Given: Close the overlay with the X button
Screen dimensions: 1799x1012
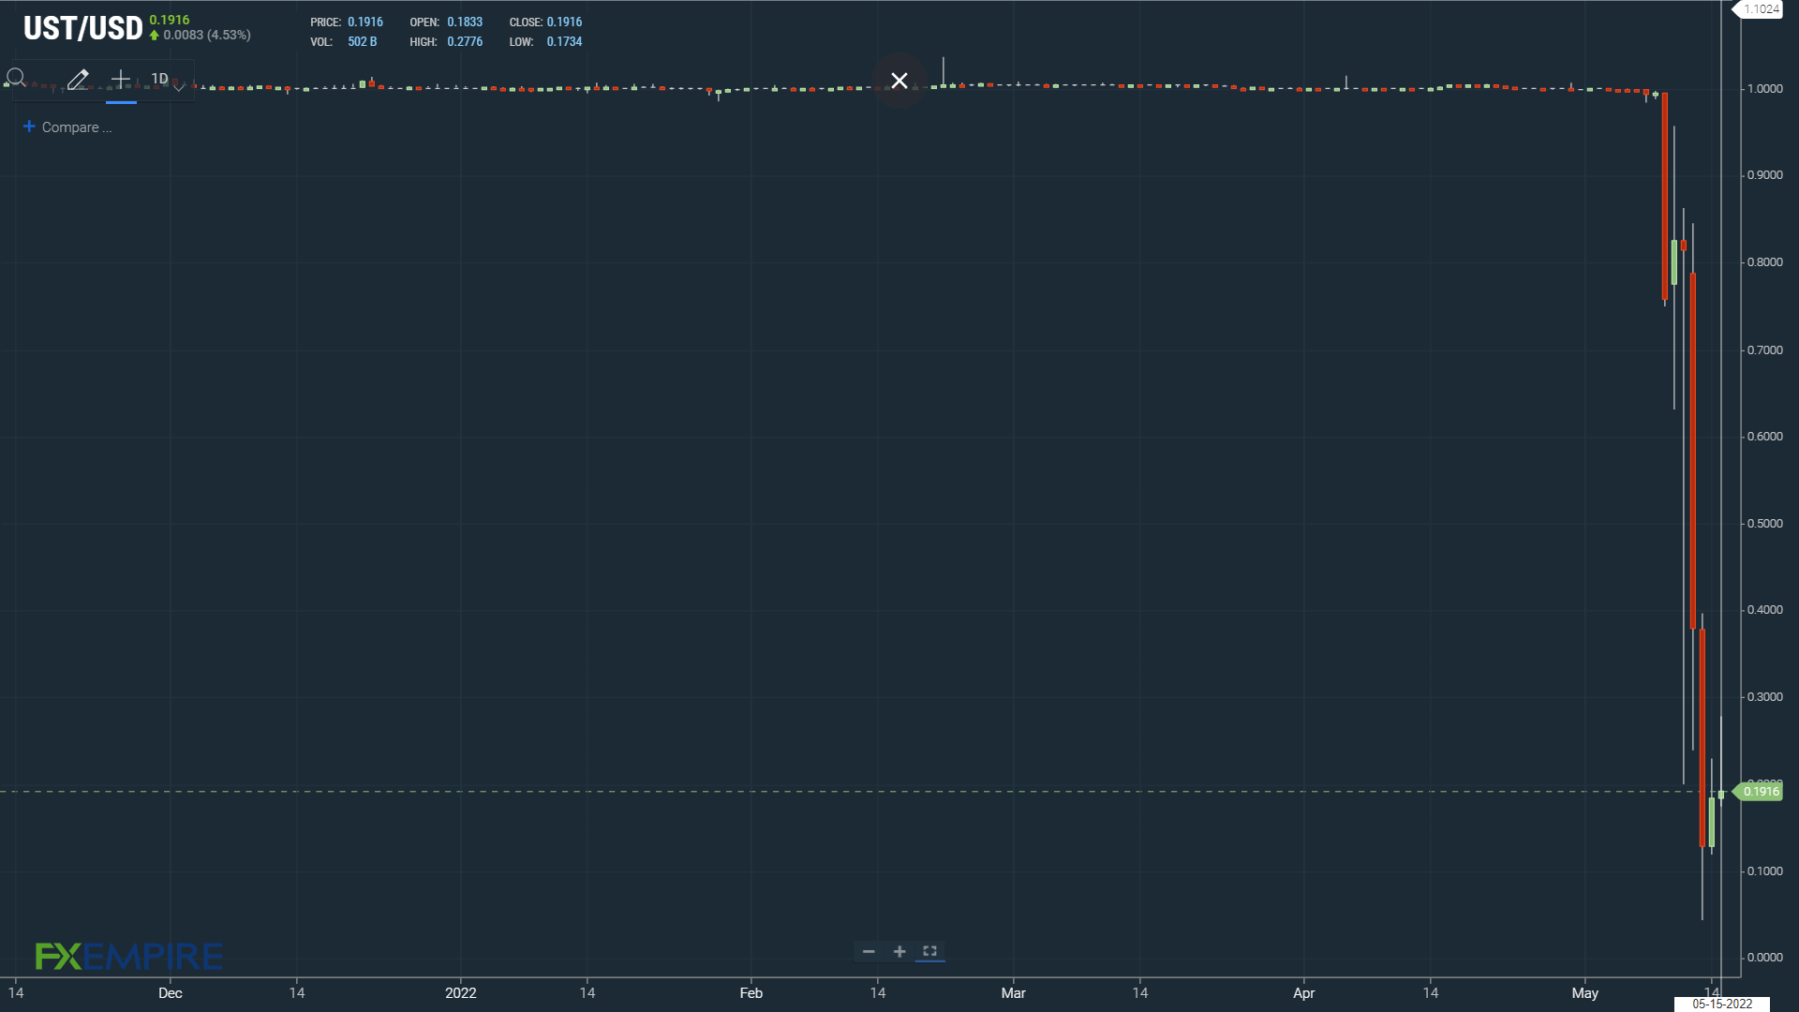Looking at the screenshot, I should [x=899, y=81].
